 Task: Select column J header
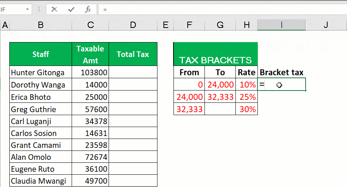[326, 25]
